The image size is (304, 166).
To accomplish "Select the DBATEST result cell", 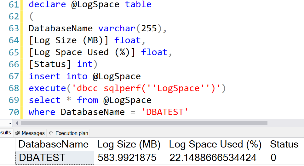I will tap(55, 158).
